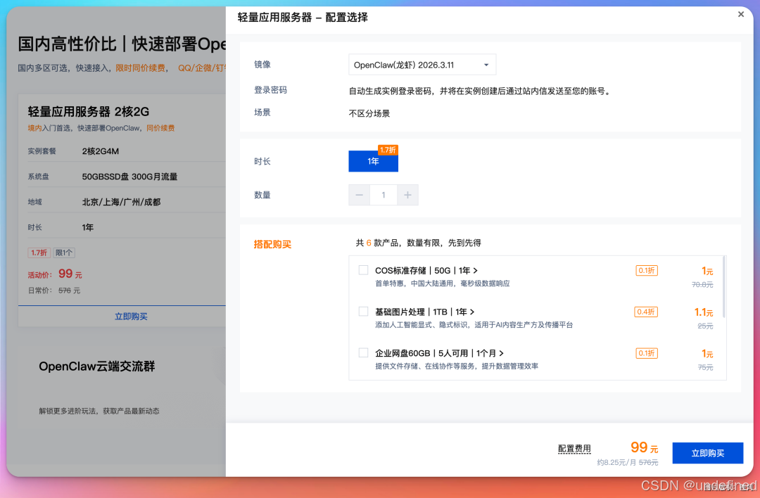Click the 2核2G4M instance package value
This screenshot has width=760, height=498.
coord(101,151)
